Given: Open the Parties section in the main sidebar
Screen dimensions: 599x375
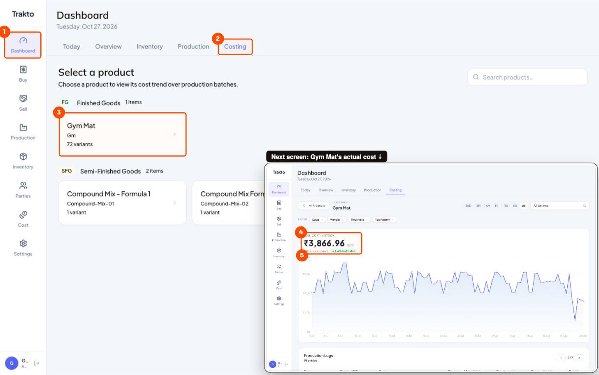Looking at the screenshot, I should tap(23, 190).
